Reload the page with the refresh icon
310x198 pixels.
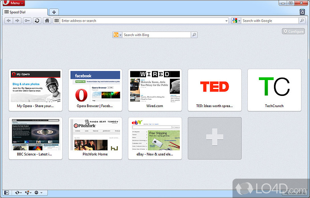pos(37,21)
